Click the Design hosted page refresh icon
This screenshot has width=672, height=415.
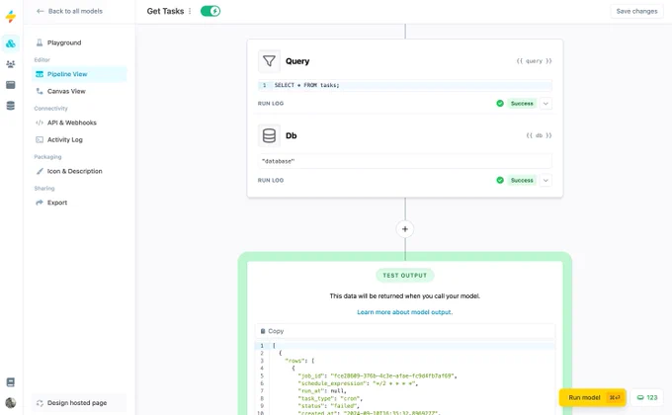(40, 403)
